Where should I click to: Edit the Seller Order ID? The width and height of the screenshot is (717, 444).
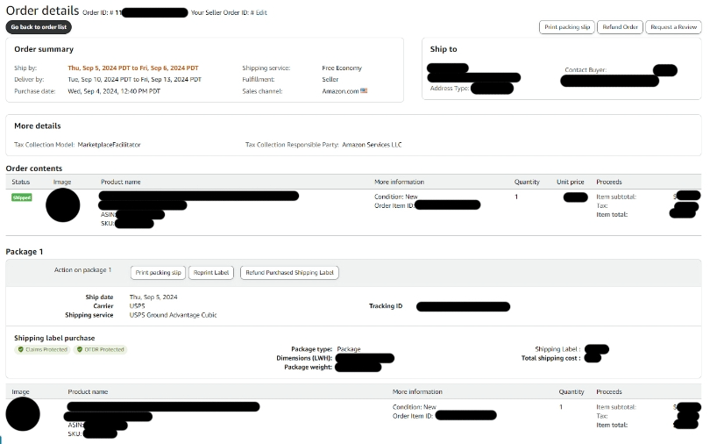[261, 13]
